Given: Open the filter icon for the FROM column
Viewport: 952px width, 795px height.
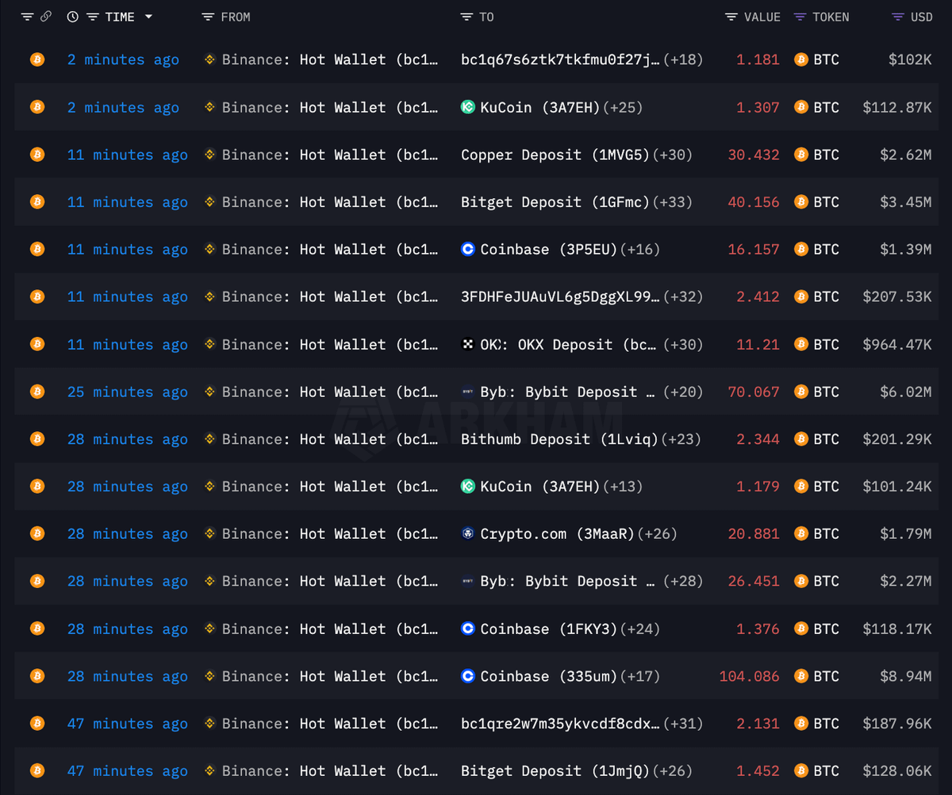Looking at the screenshot, I should (208, 17).
